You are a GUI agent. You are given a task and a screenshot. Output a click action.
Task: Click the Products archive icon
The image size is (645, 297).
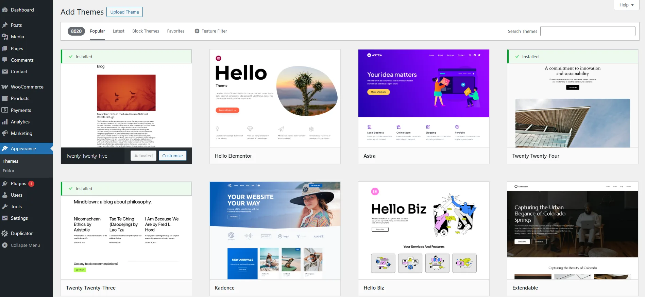(x=5, y=98)
